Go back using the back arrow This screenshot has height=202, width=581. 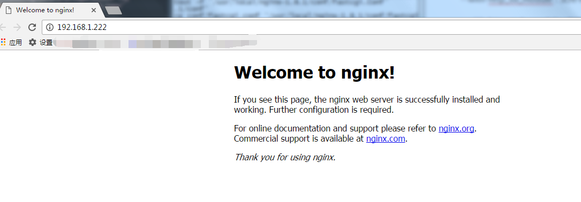coord(3,27)
